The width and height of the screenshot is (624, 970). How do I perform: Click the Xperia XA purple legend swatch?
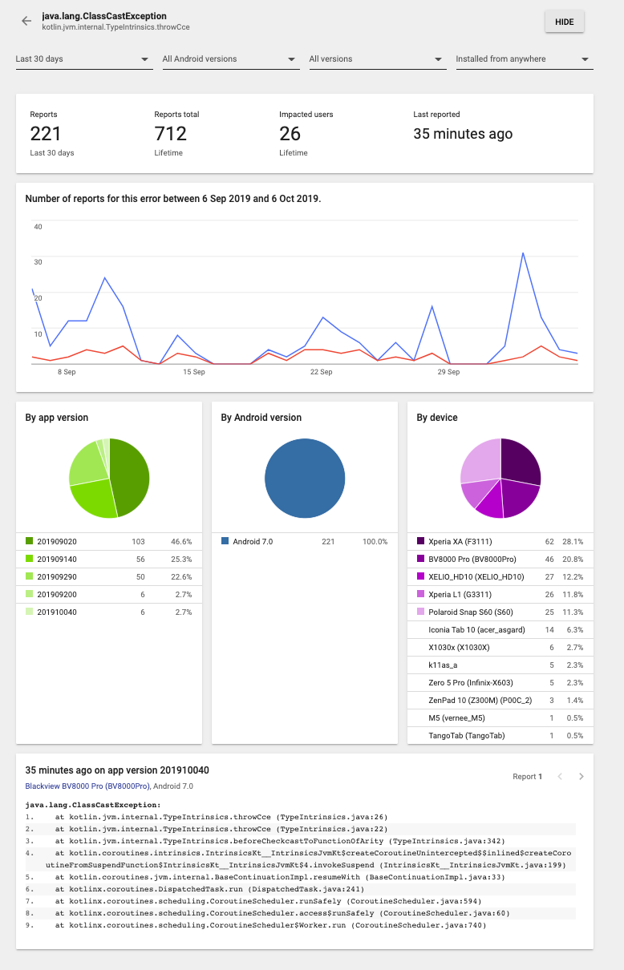[x=421, y=542]
